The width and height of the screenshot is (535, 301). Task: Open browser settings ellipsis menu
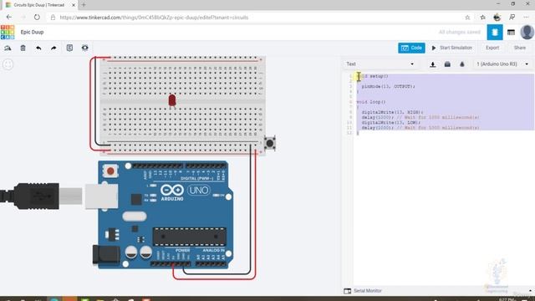click(526, 18)
